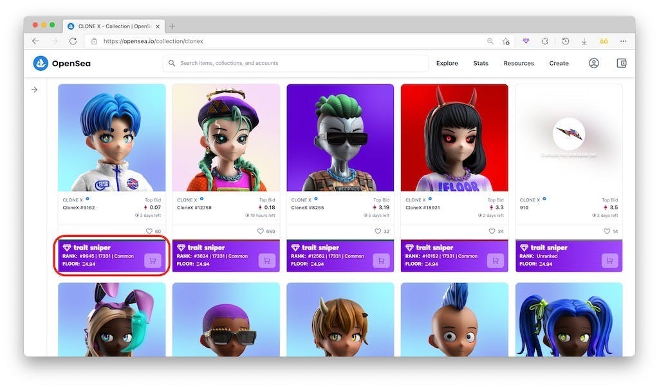The height and width of the screenshot is (388, 659).
Task: Click the OpenSea logo
Action: click(x=62, y=63)
